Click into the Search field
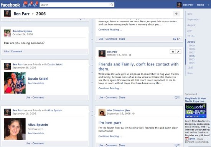 (x=75, y=5)
